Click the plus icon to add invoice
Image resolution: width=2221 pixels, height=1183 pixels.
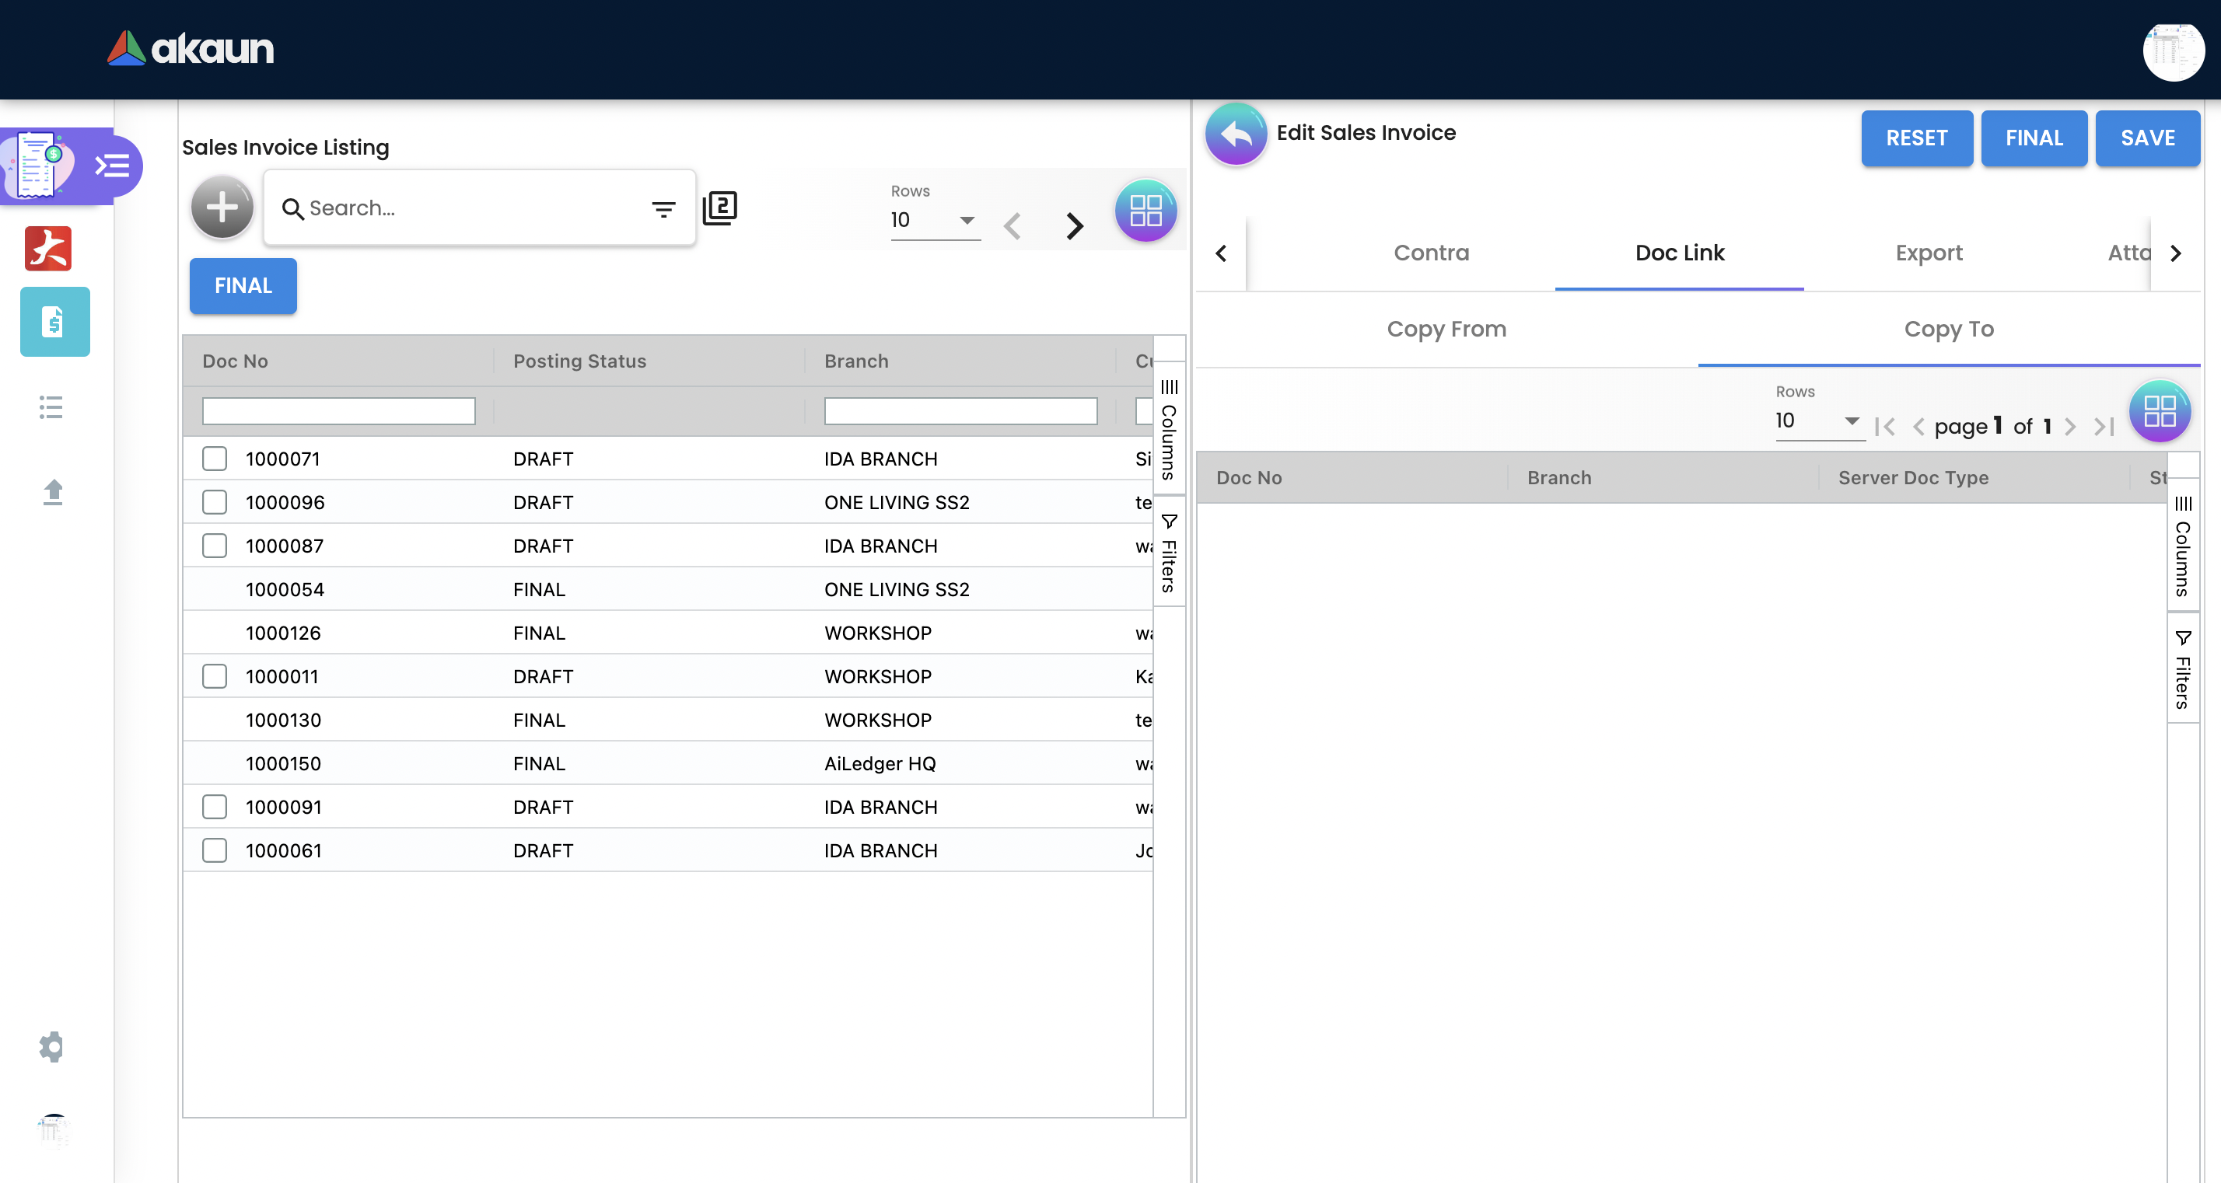[222, 208]
